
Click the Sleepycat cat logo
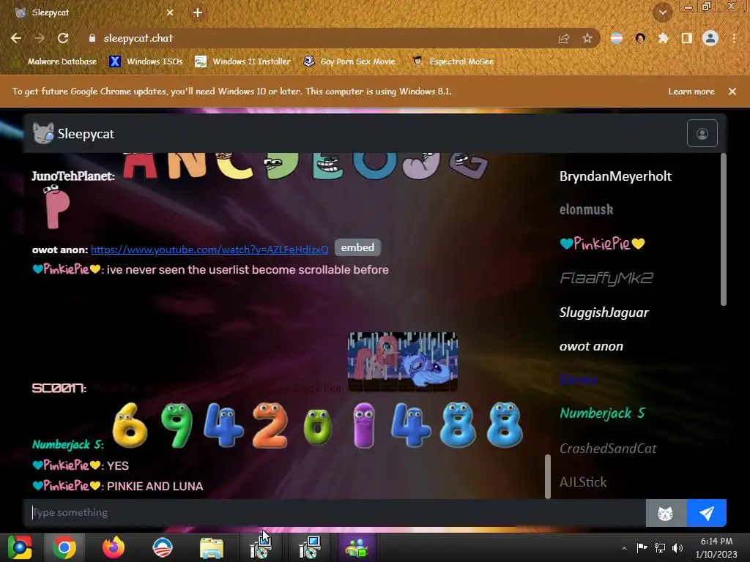pos(43,133)
